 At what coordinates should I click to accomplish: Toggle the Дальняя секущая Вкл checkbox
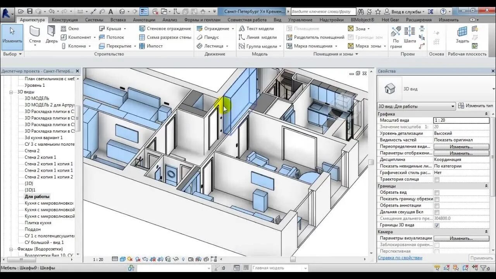[x=437, y=212]
